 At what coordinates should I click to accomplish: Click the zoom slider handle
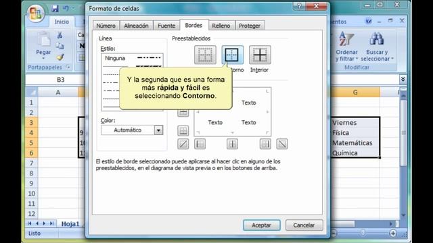[363, 233]
